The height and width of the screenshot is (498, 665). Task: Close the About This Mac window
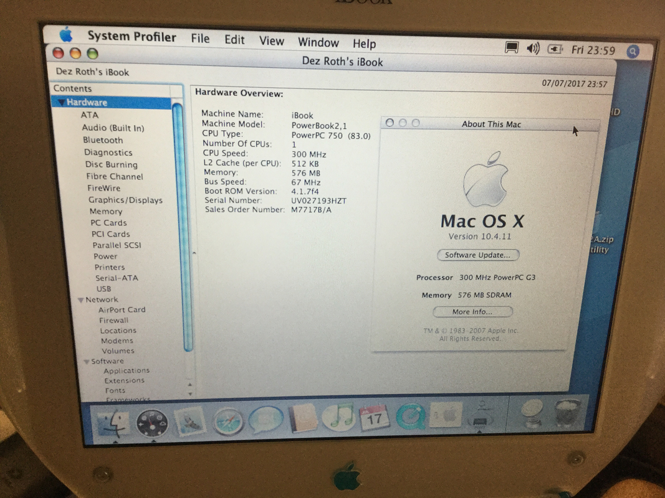pyautogui.click(x=390, y=123)
